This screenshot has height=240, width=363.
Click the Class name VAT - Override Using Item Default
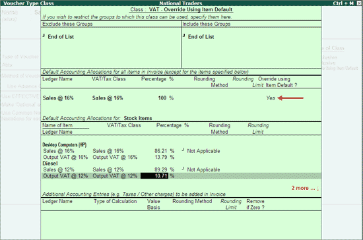(191, 9)
